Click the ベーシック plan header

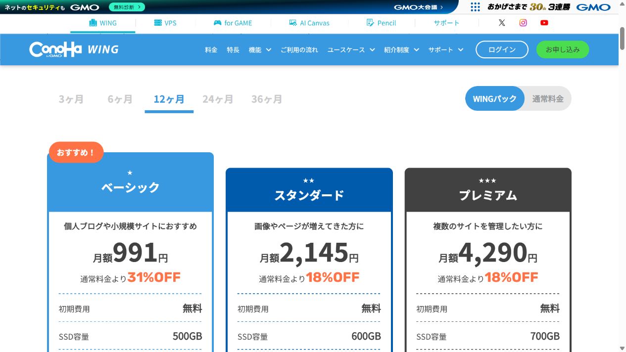131,183
